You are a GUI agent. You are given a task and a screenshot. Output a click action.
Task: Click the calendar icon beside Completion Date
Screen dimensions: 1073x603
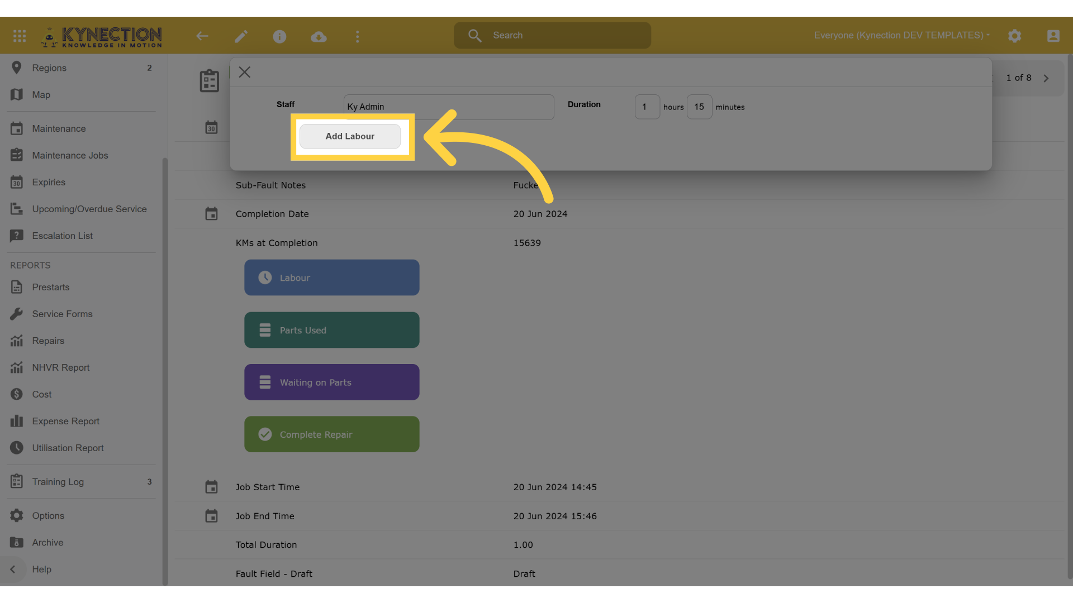211,214
